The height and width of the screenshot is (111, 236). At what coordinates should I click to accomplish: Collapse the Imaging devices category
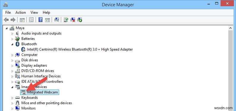coord(12,87)
